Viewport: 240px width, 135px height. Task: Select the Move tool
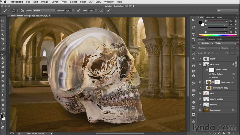[3, 21]
